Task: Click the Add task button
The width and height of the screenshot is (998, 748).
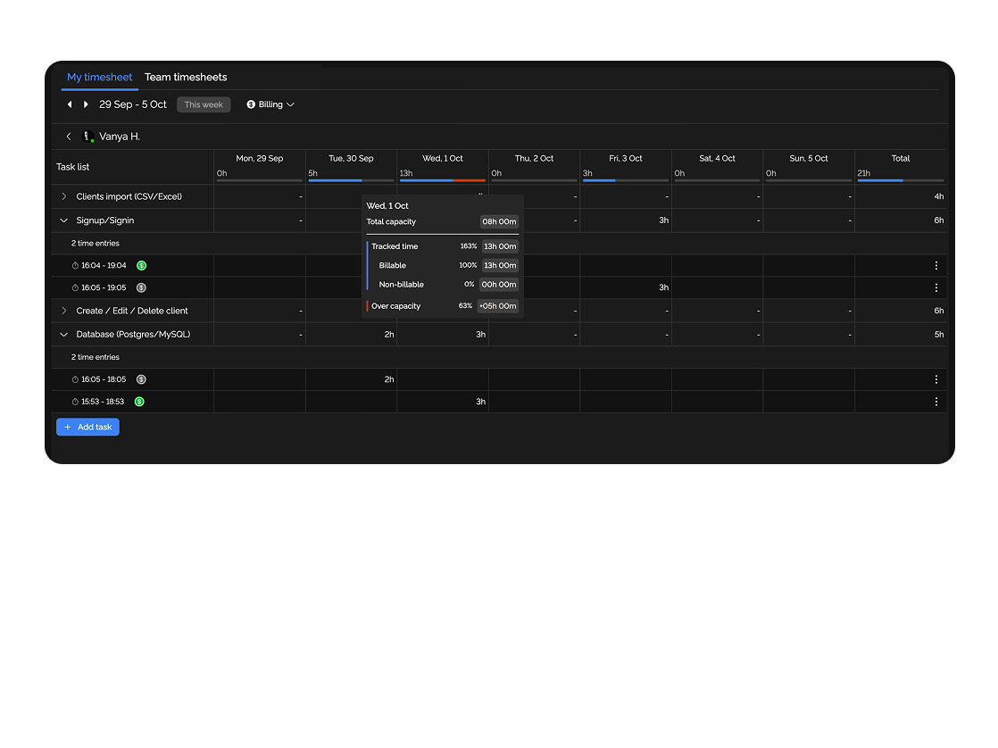Action: click(x=87, y=427)
